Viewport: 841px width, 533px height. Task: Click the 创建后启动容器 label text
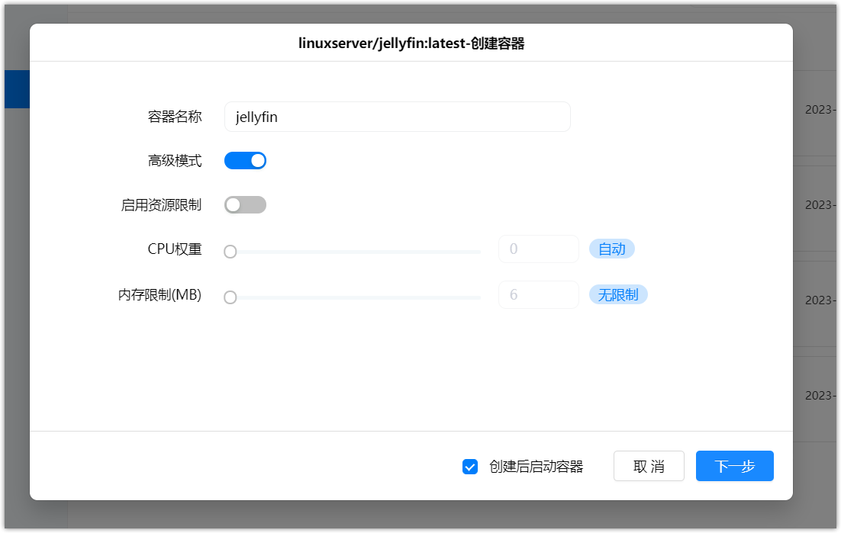point(536,467)
